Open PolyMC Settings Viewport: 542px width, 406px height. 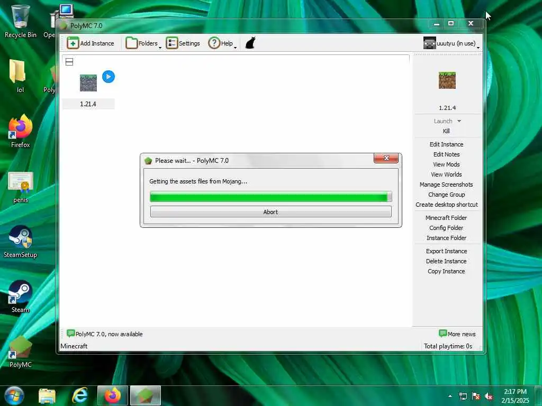pyautogui.click(x=183, y=43)
